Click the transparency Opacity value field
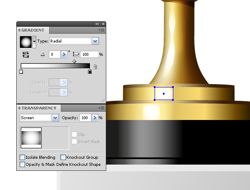Image resolution: width=250 pixels, height=190 pixels. [85, 118]
